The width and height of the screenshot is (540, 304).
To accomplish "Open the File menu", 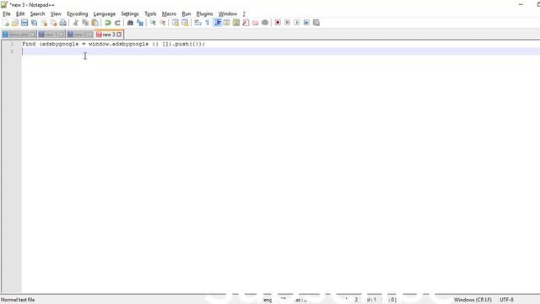I will pos(7,14).
